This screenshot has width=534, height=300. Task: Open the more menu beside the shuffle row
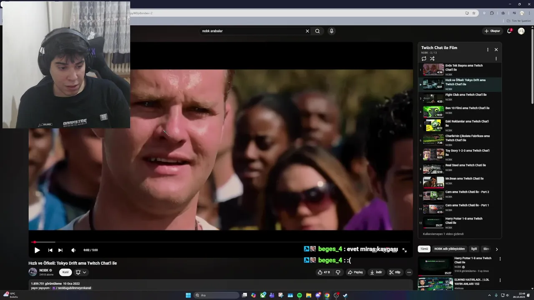(496, 59)
